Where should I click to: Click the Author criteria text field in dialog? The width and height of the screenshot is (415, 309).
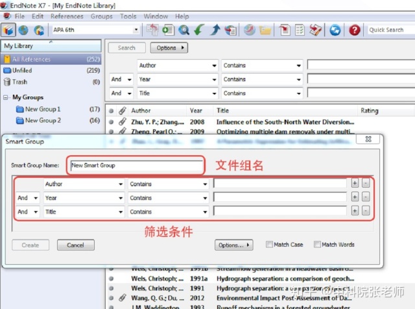[279, 183]
